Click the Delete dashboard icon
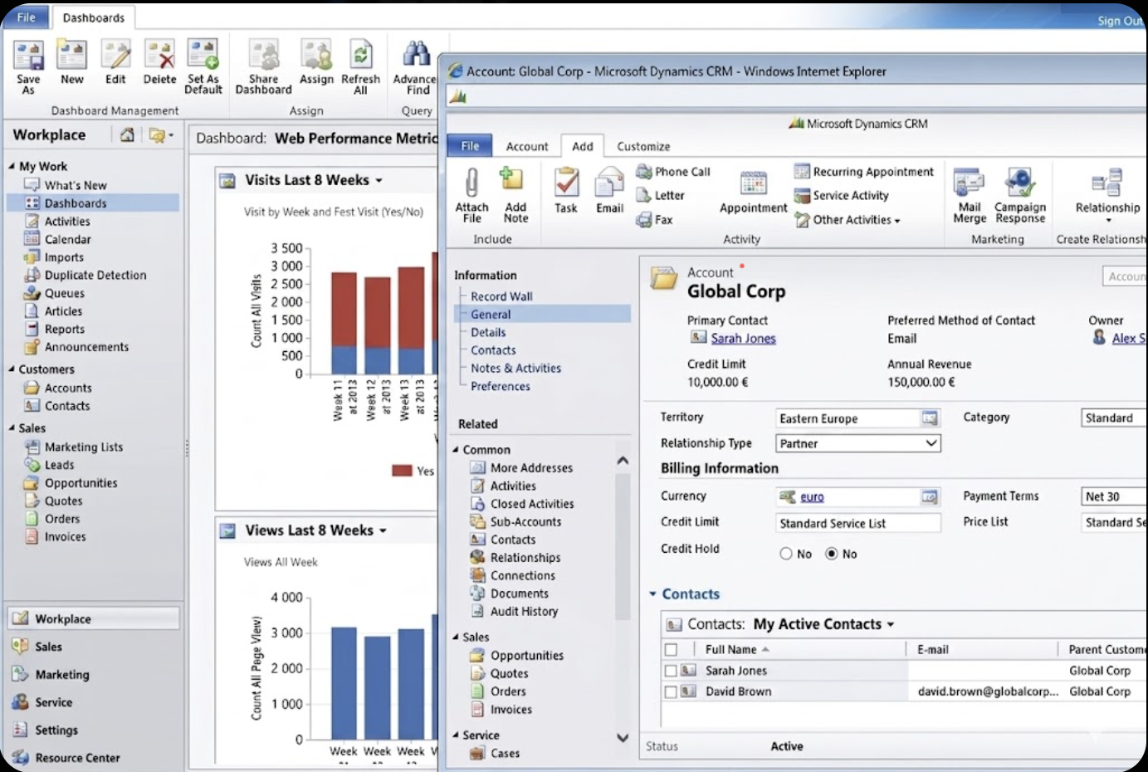This screenshot has height=772, width=1148. (x=159, y=55)
